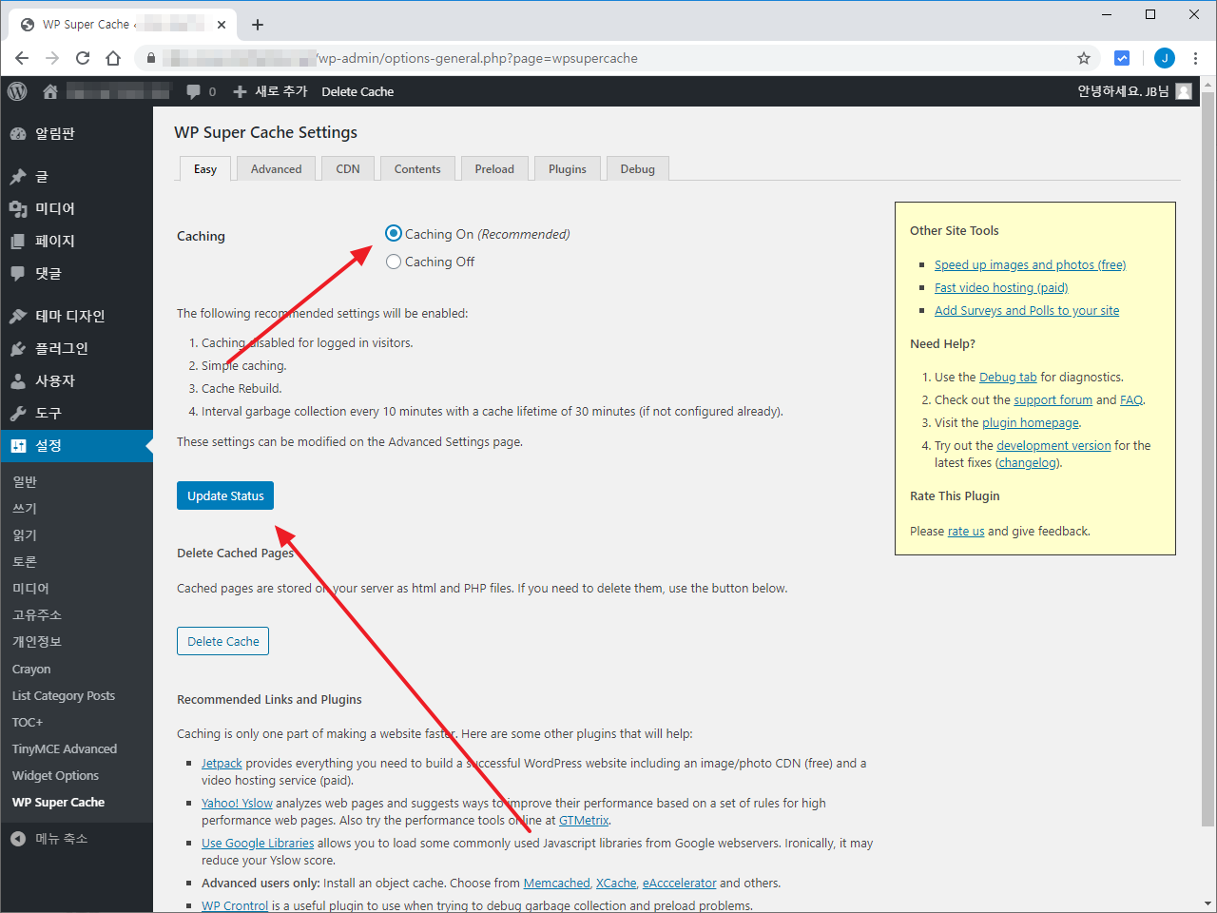Click the Update Status button

pos(225,495)
